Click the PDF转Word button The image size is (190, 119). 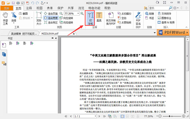pyautogui.click(x=173, y=33)
